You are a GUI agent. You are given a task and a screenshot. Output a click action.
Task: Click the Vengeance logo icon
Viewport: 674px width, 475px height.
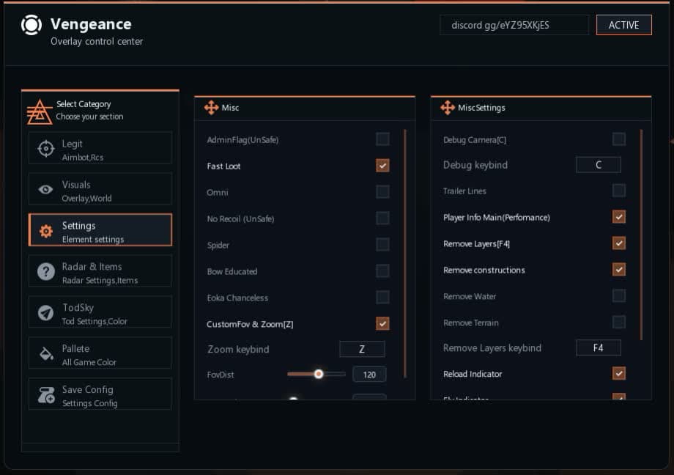coord(32,25)
